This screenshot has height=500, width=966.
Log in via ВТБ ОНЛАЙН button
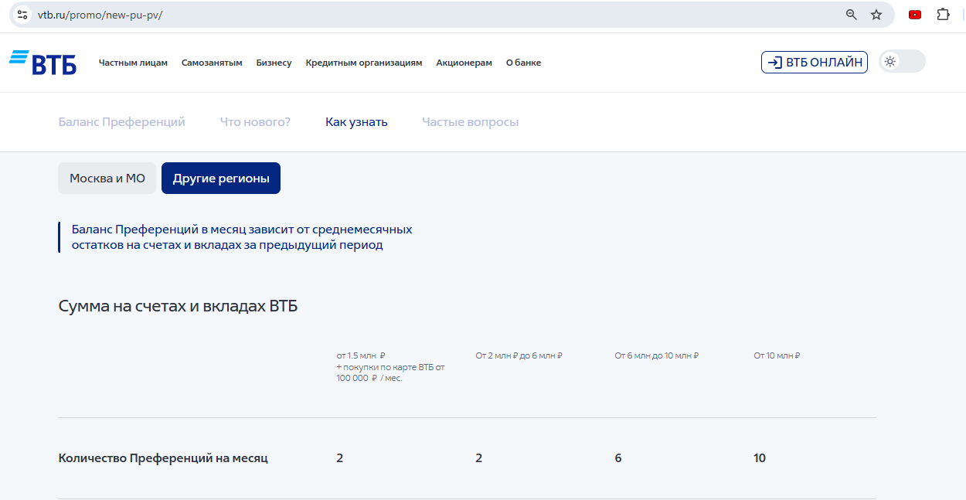pos(814,63)
